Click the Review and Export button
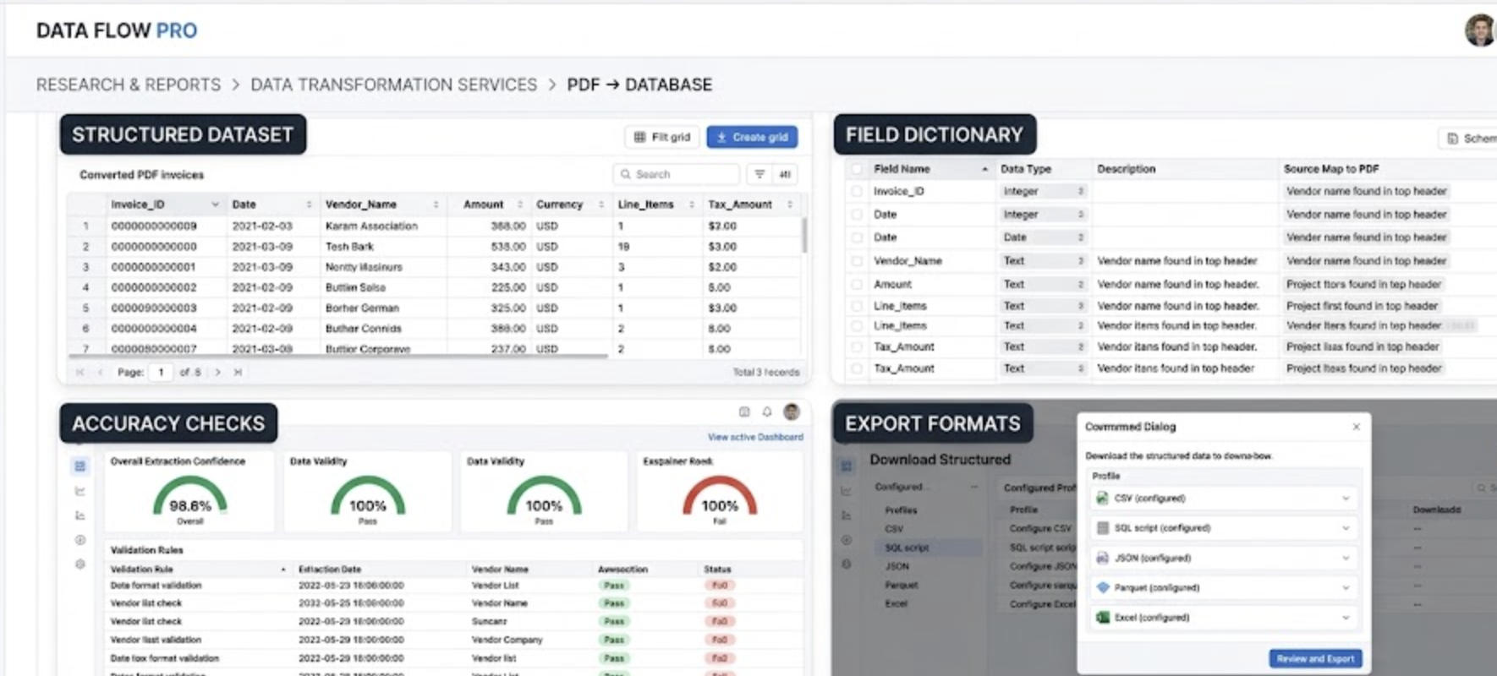The height and width of the screenshot is (676, 1497). 1315,658
